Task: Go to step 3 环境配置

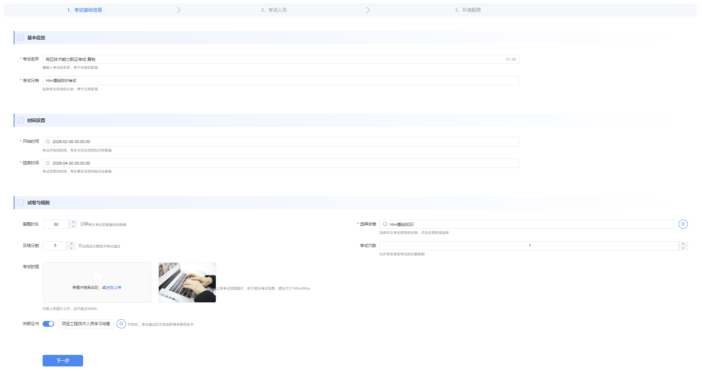Action: click(x=468, y=10)
